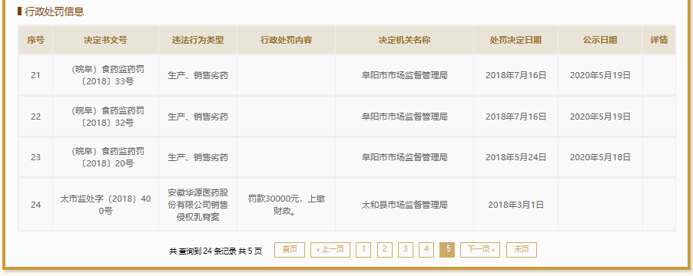Click publish date 2020年5月19日 in row 22

pos(600,117)
